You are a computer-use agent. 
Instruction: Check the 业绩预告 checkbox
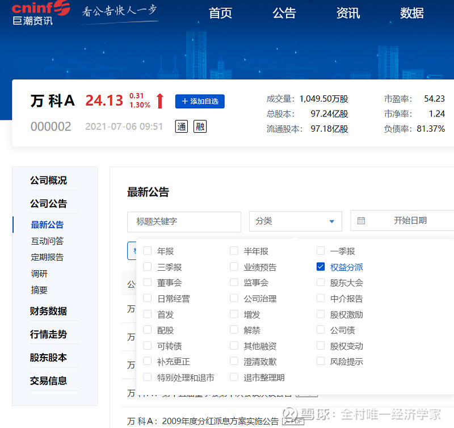234,266
